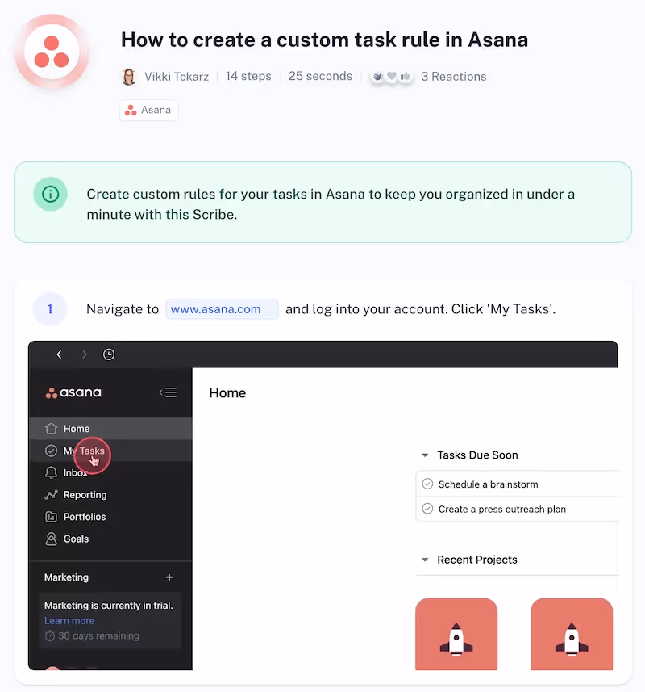Click the back arrow in embedded browser
Image resolution: width=645 pixels, height=692 pixels.
tap(59, 354)
